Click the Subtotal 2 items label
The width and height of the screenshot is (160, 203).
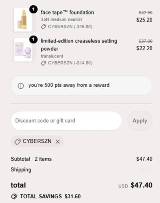pyautogui.click(x=31, y=159)
